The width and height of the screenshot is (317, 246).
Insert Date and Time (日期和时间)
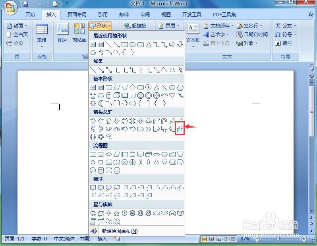(252, 35)
